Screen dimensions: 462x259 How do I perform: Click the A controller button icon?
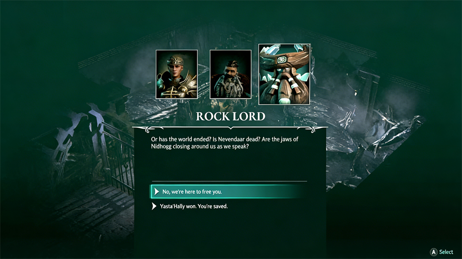pyautogui.click(x=434, y=252)
